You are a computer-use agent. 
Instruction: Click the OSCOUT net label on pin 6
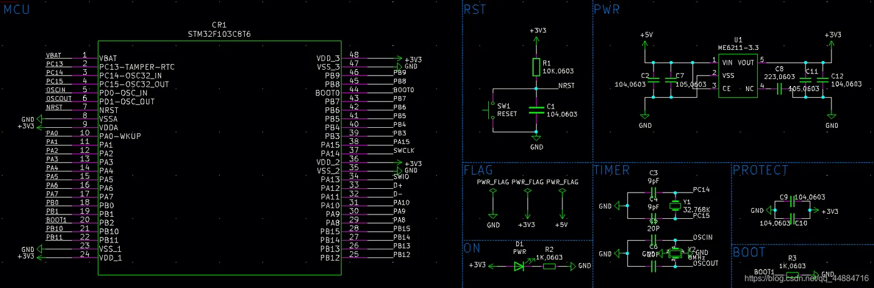coord(59,98)
